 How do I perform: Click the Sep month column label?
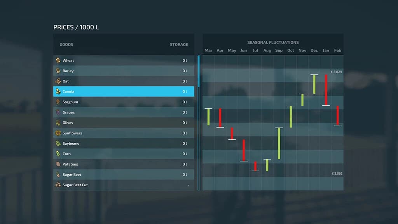279,51
